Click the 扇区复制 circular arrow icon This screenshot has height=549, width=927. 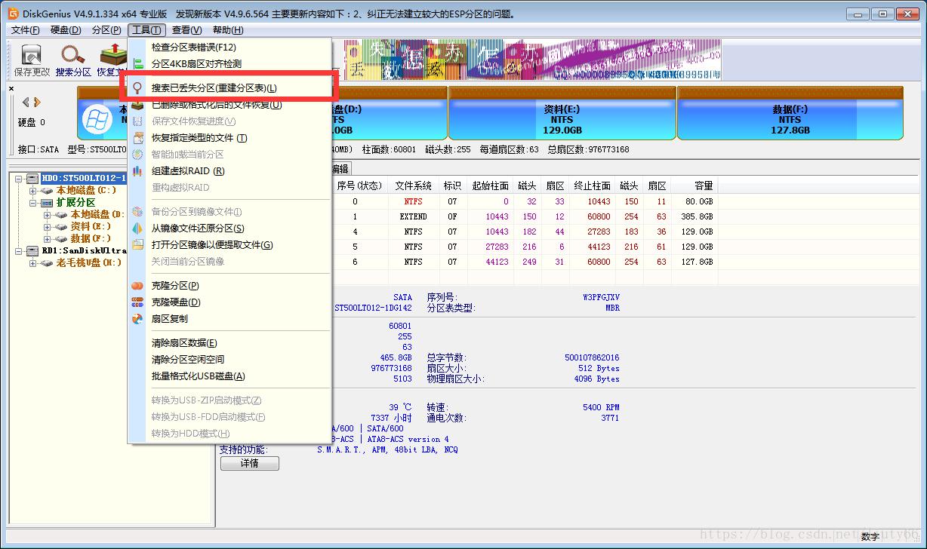coord(137,319)
